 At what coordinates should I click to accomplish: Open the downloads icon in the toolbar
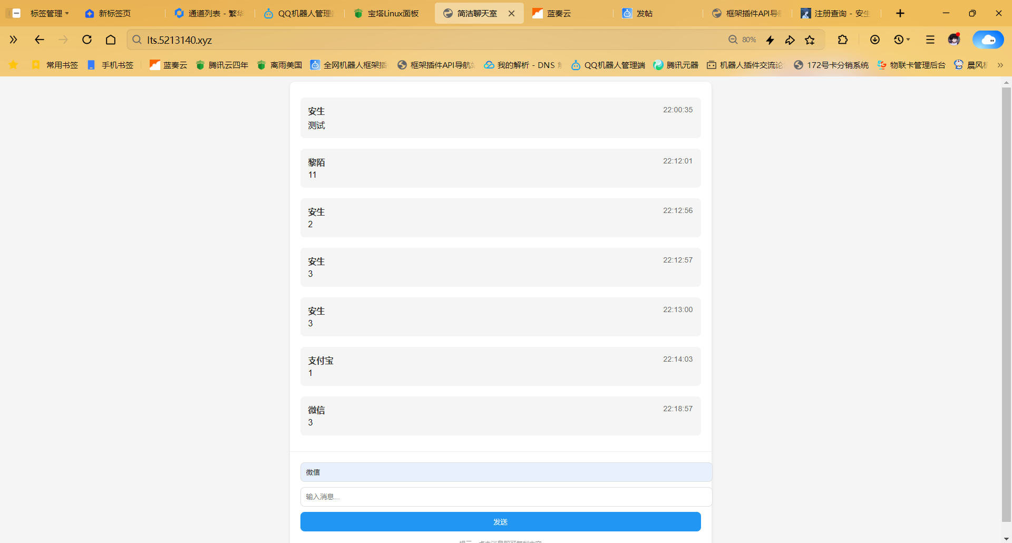[x=875, y=40]
